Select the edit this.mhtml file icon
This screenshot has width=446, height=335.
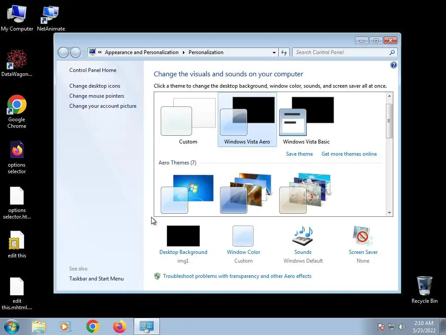[17, 294]
